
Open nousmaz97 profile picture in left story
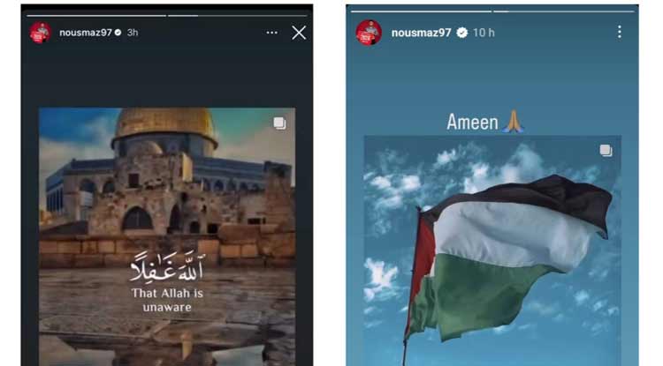(x=41, y=33)
